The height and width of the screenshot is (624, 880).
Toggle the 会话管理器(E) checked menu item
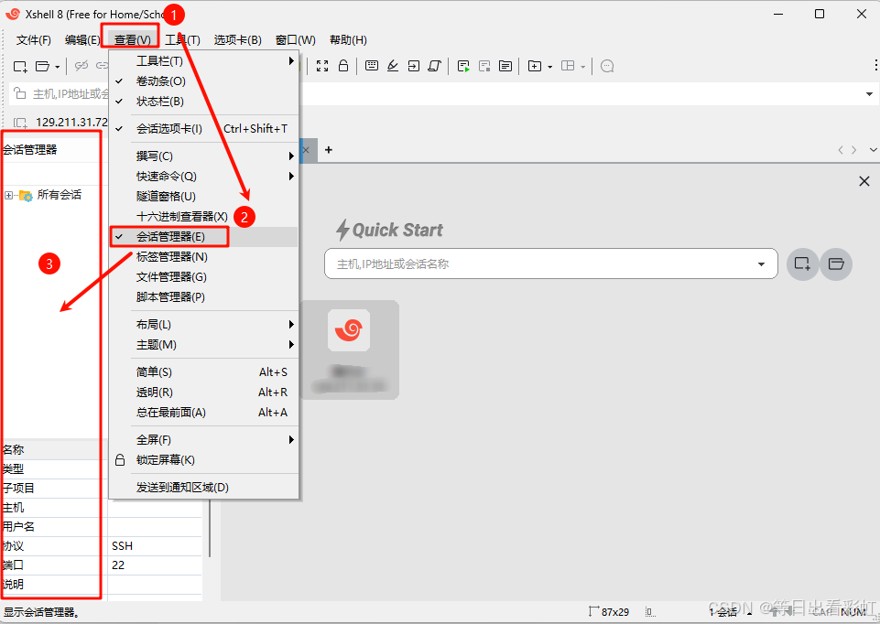(x=204, y=237)
